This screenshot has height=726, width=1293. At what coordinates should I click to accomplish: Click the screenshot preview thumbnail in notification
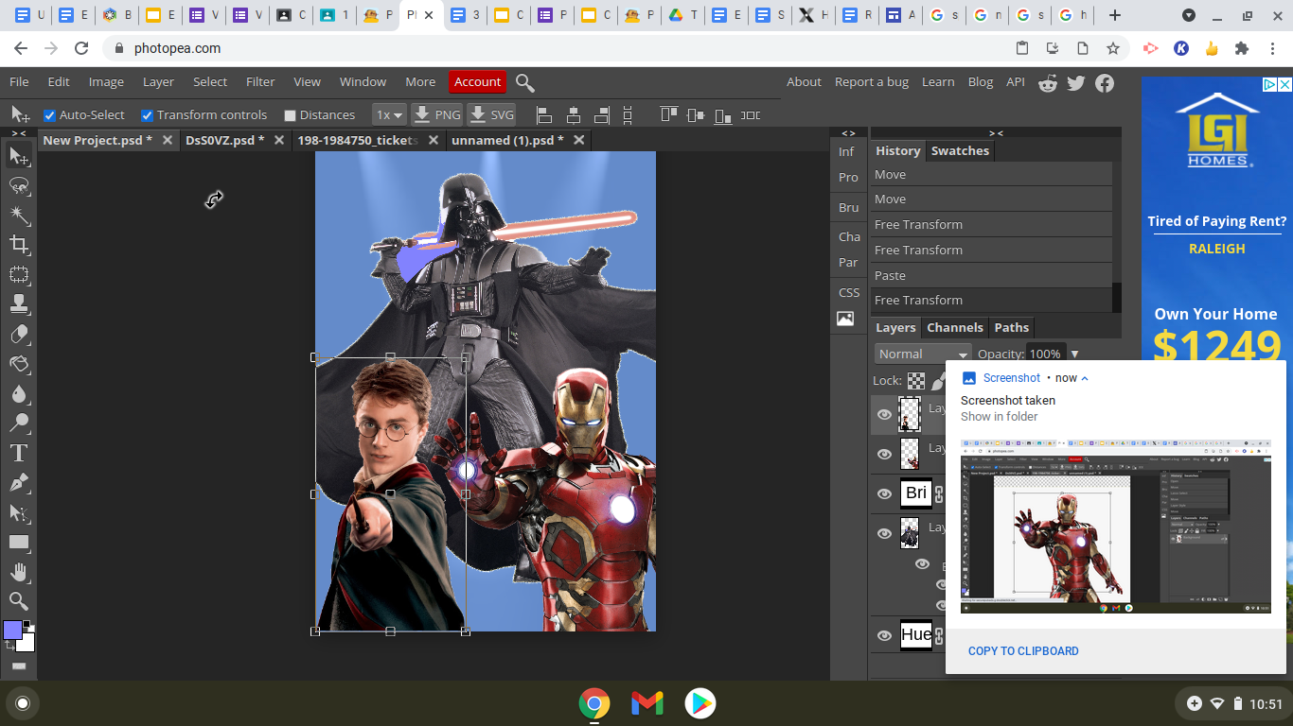coord(1116,526)
